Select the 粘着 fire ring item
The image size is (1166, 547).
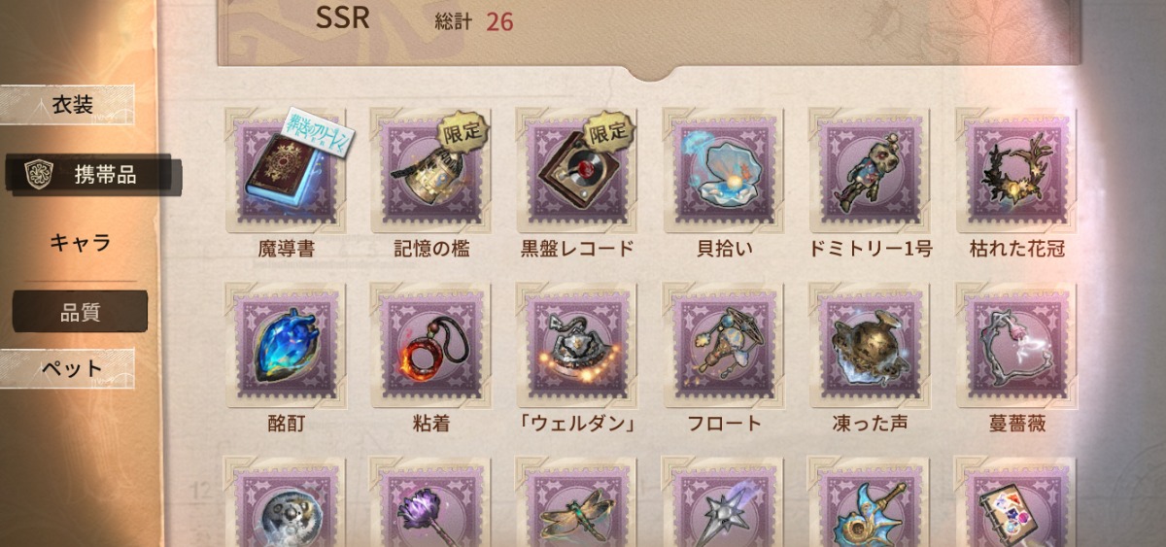pos(431,347)
